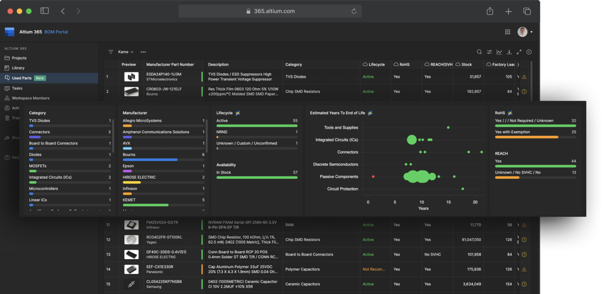This screenshot has height=294, width=605.
Task: Click the info icon in the toolbar
Action: [x=529, y=52]
